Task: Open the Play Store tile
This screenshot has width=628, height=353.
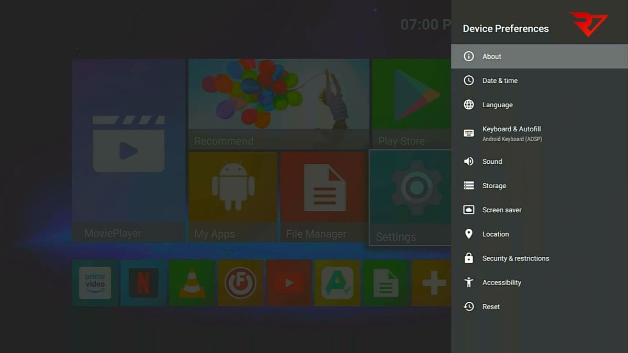Action: (411, 104)
